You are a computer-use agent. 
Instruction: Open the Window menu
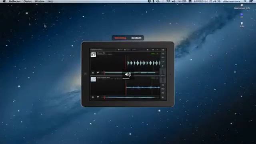(x=40, y=1)
